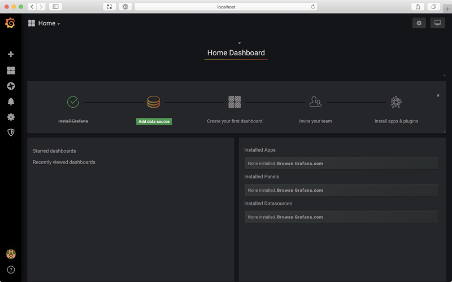The image size is (452, 282).
Task: Click the apps & plugins network icon
Action: [396, 102]
